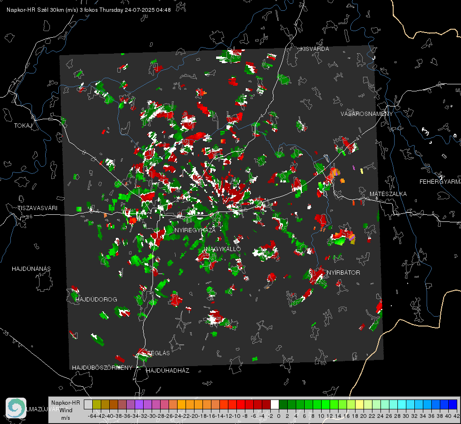461x424 pixels.
Task: Click the TÉGLÁS town label
Action: 159,353
